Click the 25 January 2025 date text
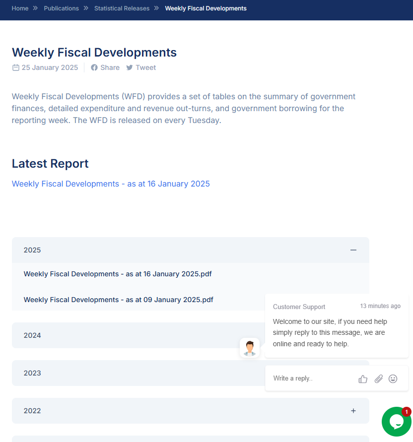This screenshot has height=442, width=413. 50,67
